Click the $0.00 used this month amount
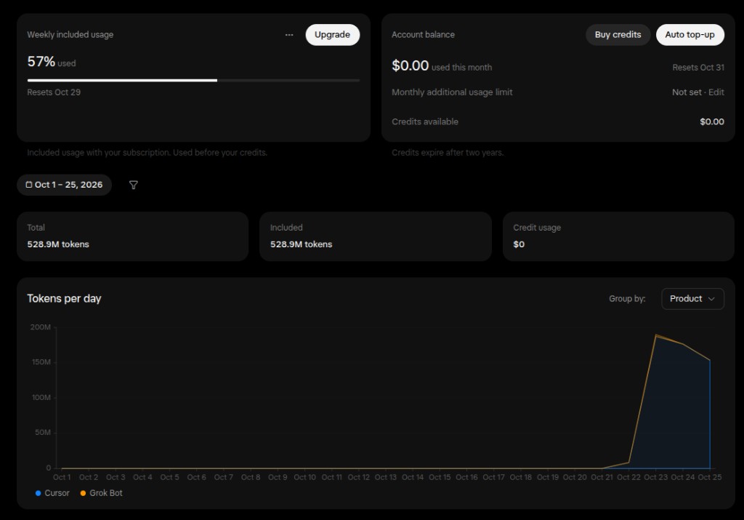Screen dimensions: 744x520 pos(410,65)
